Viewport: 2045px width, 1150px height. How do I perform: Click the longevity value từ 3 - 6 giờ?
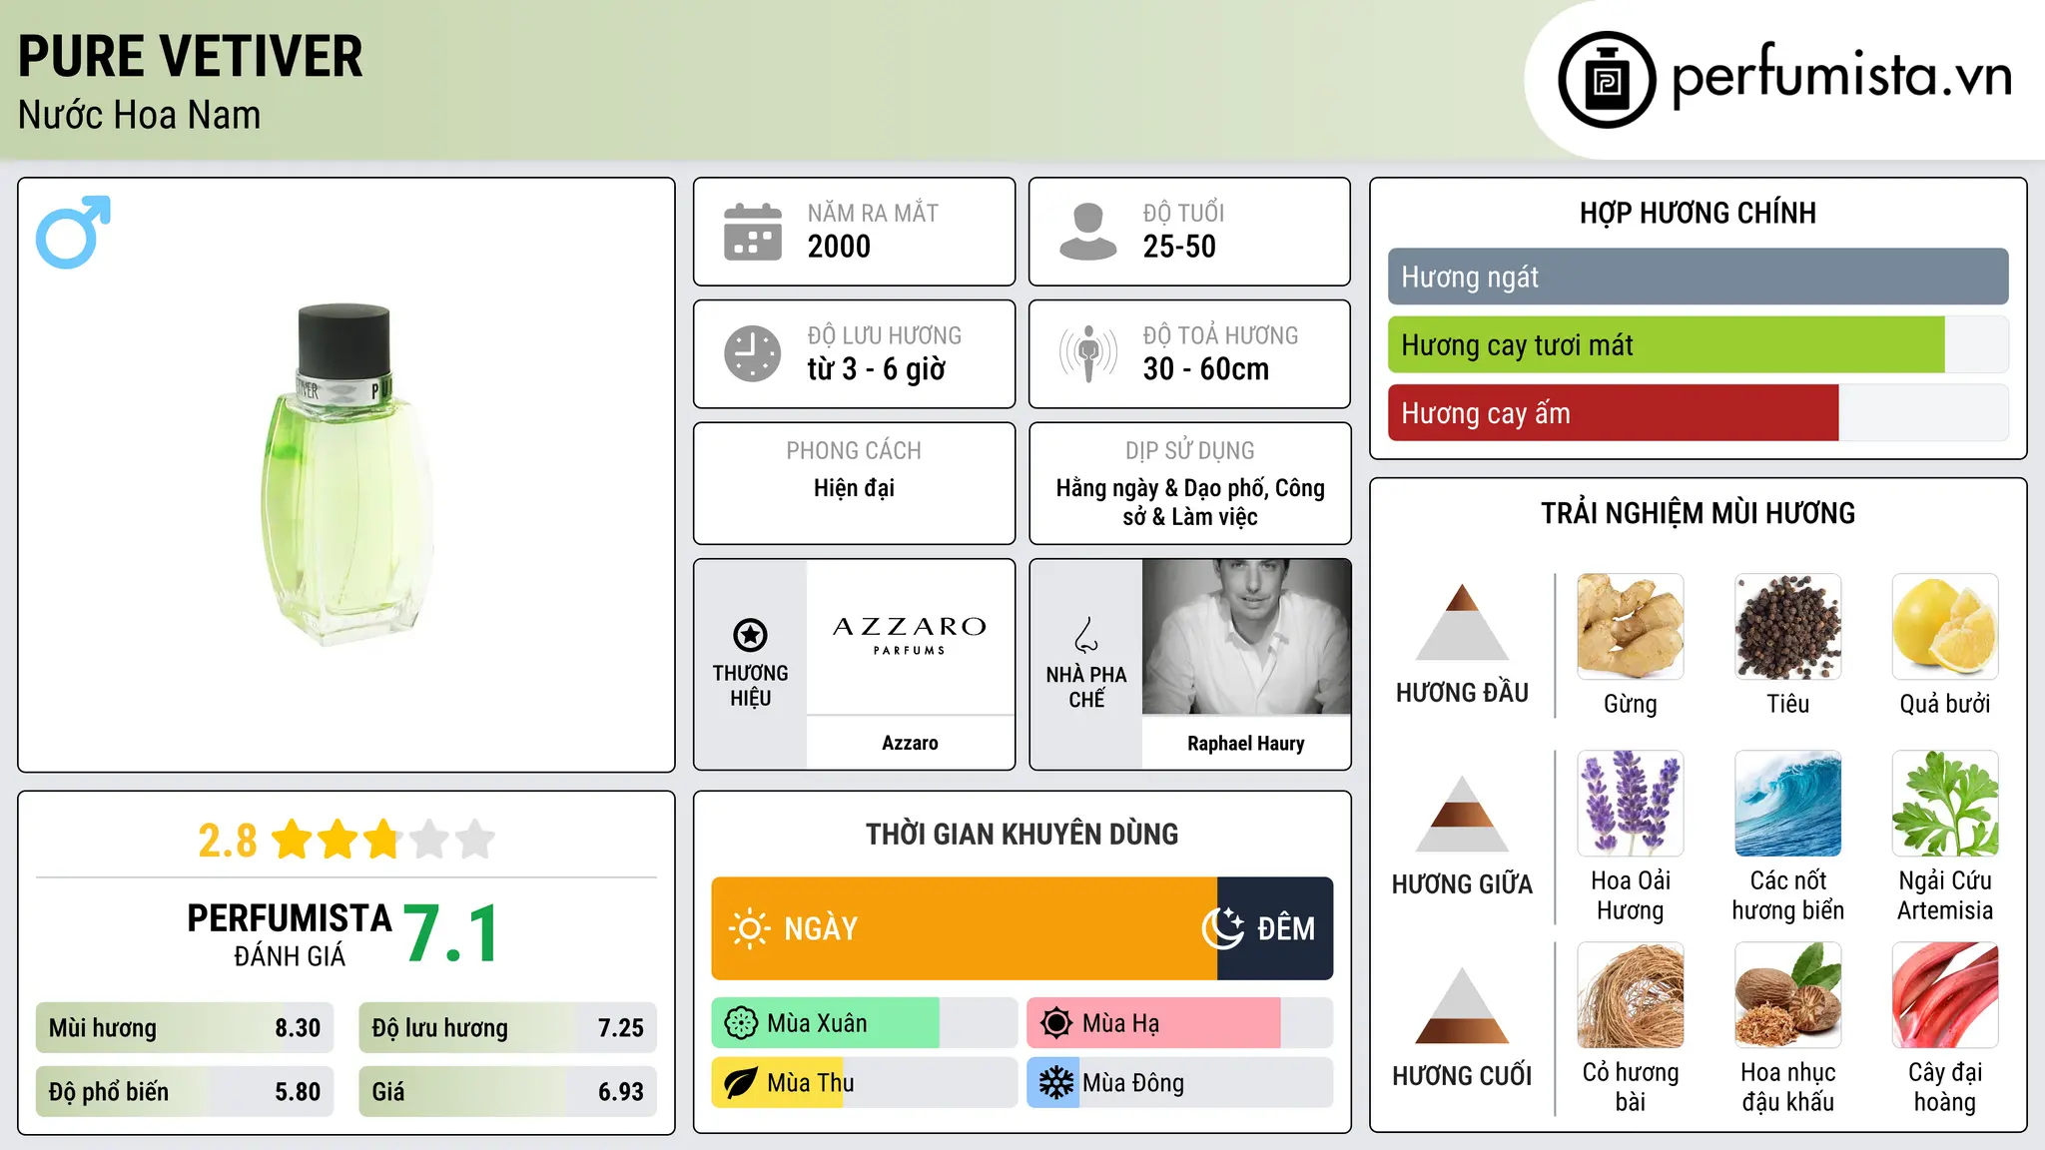point(877,369)
